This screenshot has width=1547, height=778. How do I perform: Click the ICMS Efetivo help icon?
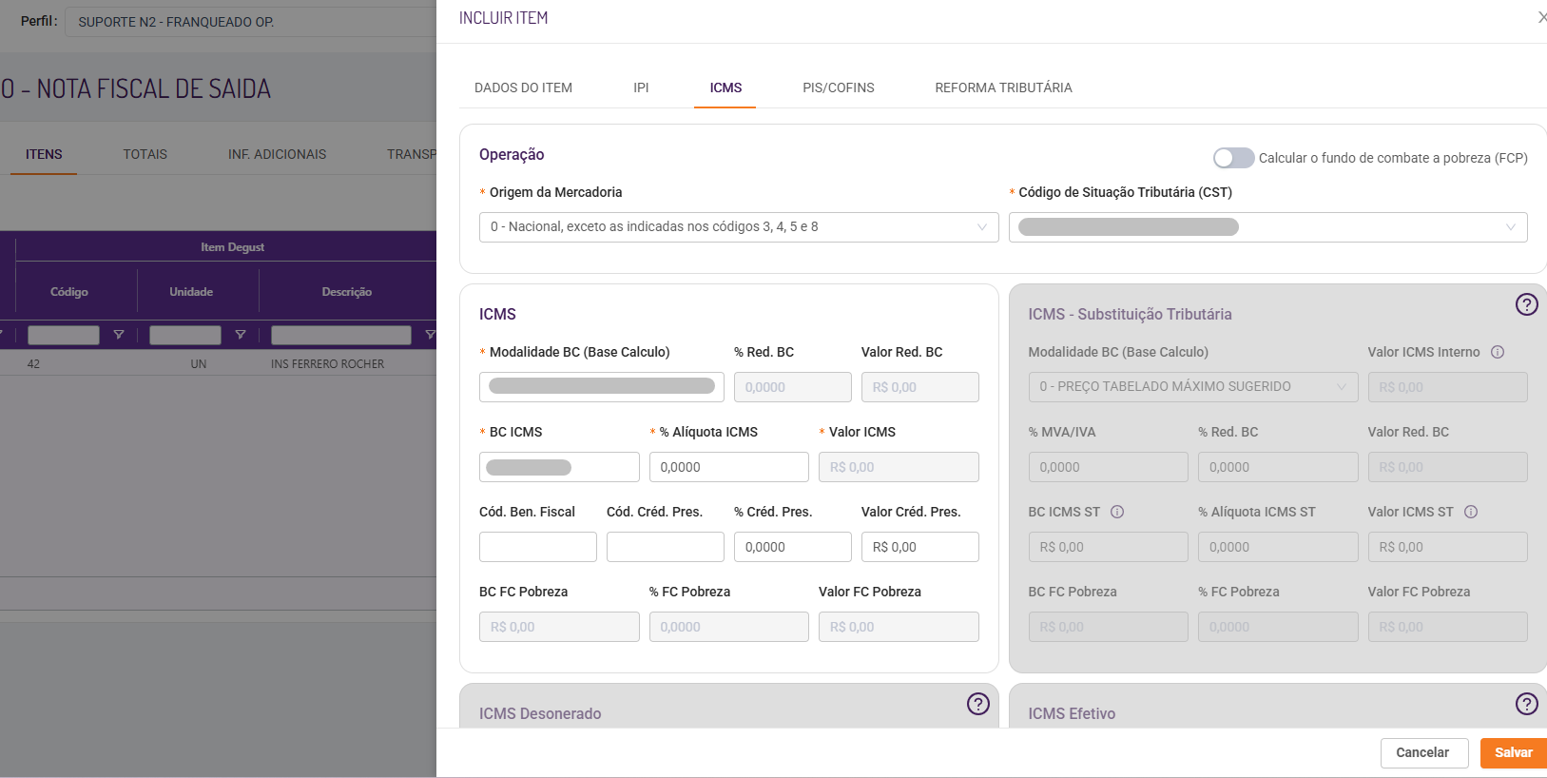coord(1526,704)
